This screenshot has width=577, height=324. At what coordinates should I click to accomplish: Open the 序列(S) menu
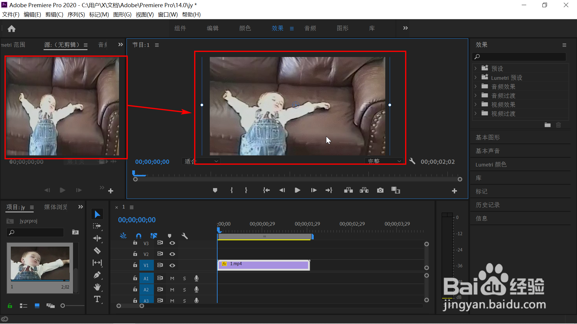click(x=76, y=14)
